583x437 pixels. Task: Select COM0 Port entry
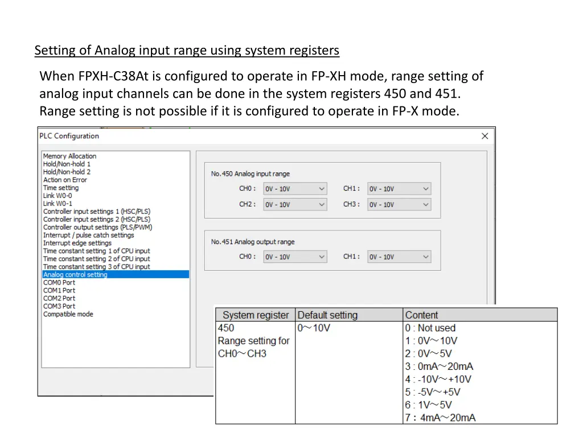(x=59, y=282)
